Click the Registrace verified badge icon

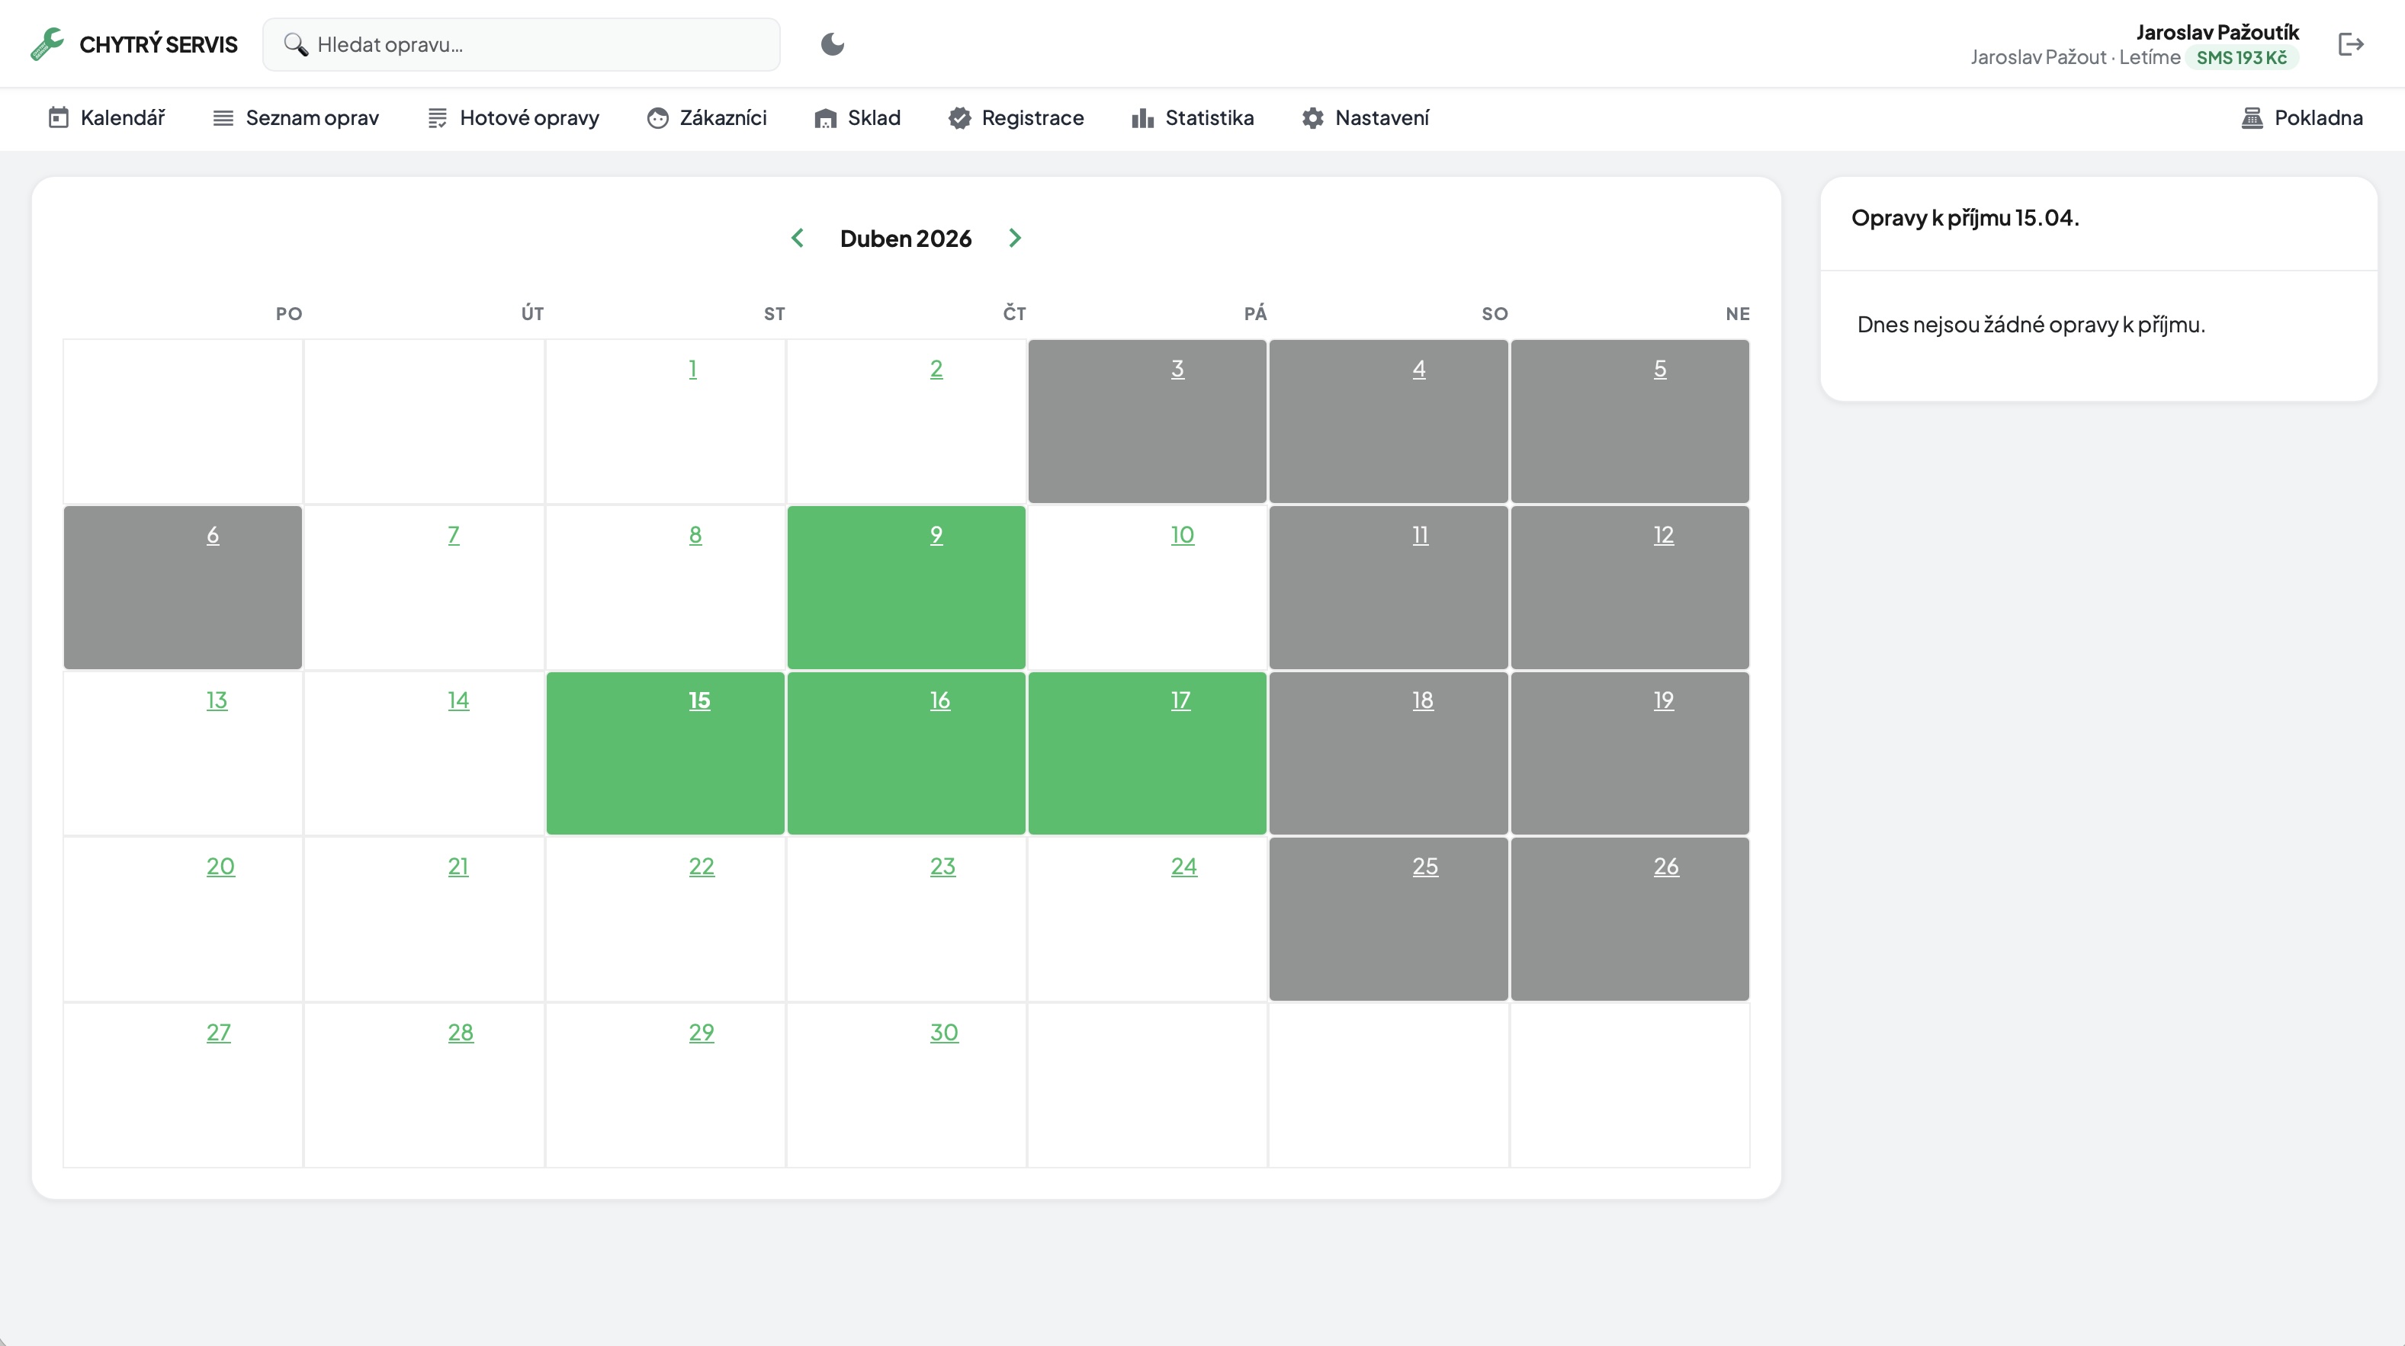958,117
